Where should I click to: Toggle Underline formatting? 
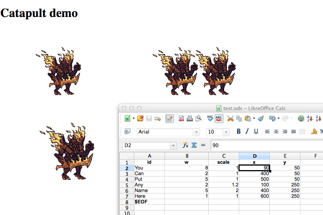click(x=256, y=131)
